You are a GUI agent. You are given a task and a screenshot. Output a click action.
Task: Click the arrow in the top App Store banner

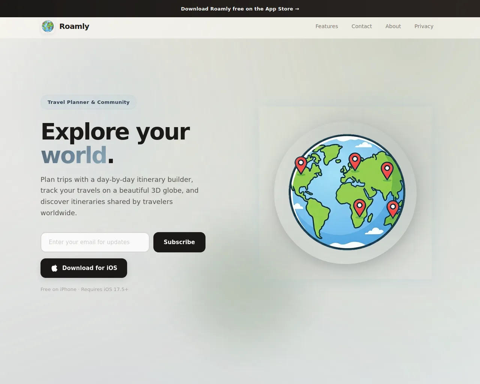(297, 9)
